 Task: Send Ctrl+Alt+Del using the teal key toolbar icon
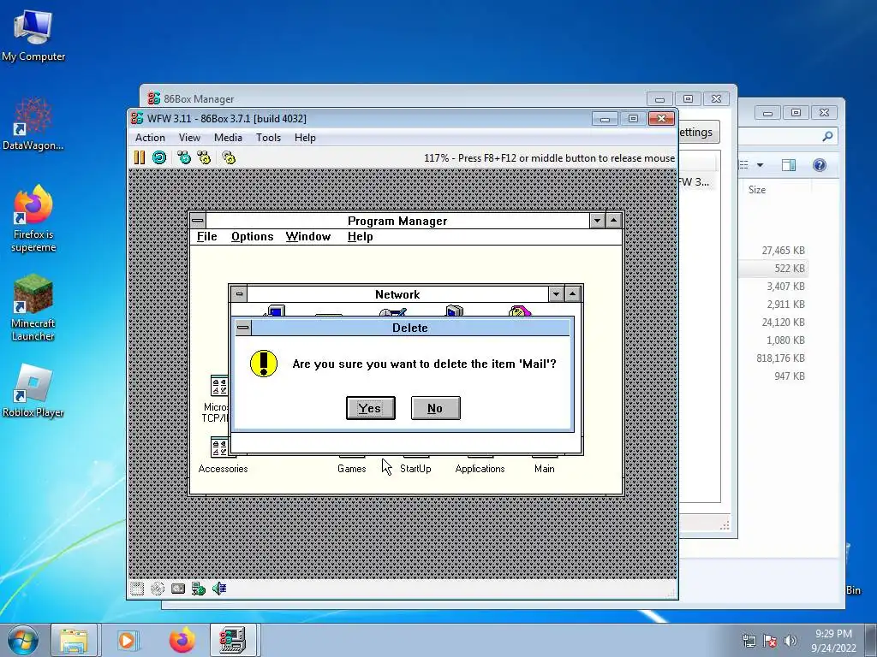[x=184, y=157]
